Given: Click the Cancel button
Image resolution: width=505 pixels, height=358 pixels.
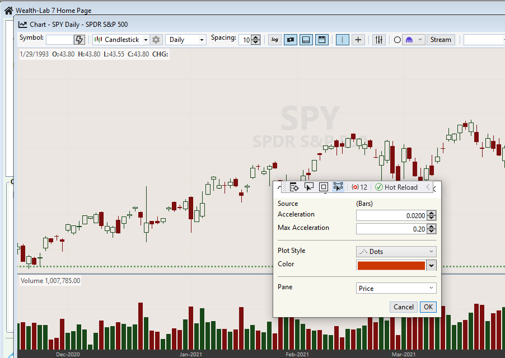Looking at the screenshot, I should 404,307.
